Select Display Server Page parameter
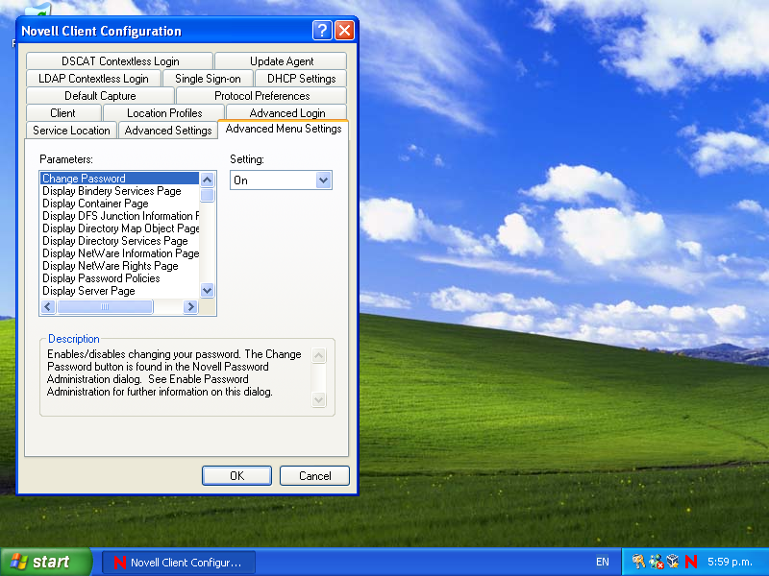The width and height of the screenshot is (769, 576). coord(119,291)
